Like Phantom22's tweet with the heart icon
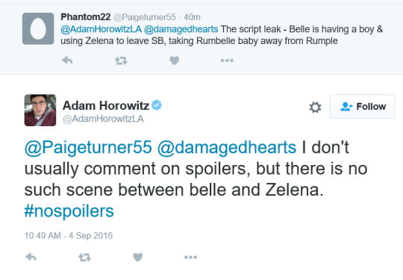 point(174,60)
